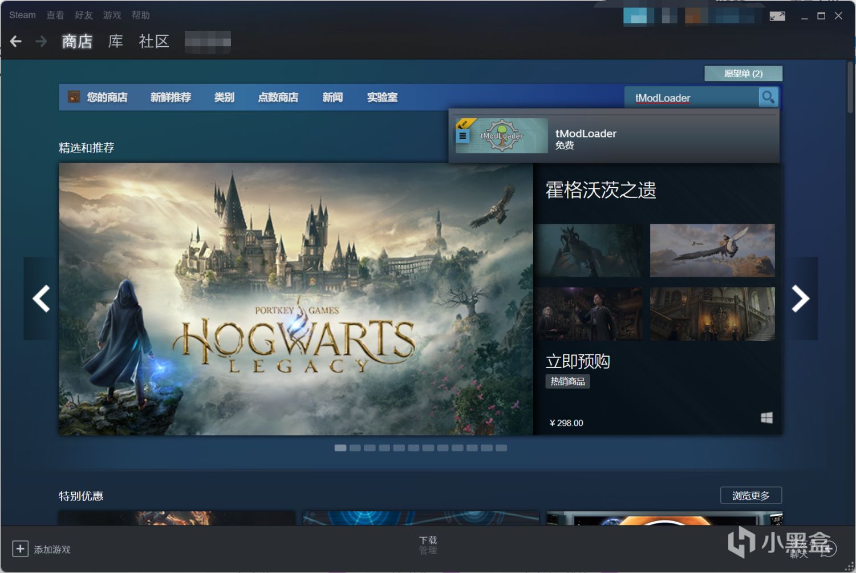The height and width of the screenshot is (573, 856).
Task: Click the search magnifier icon
Action: [768, 97]
